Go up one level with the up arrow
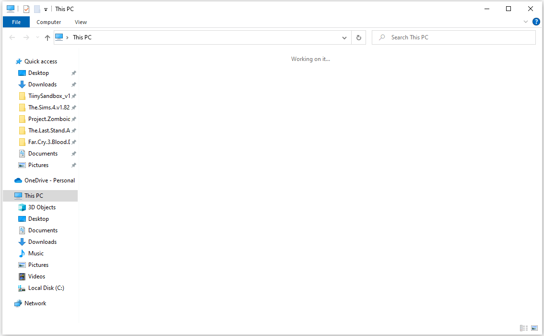 point(47,37)
